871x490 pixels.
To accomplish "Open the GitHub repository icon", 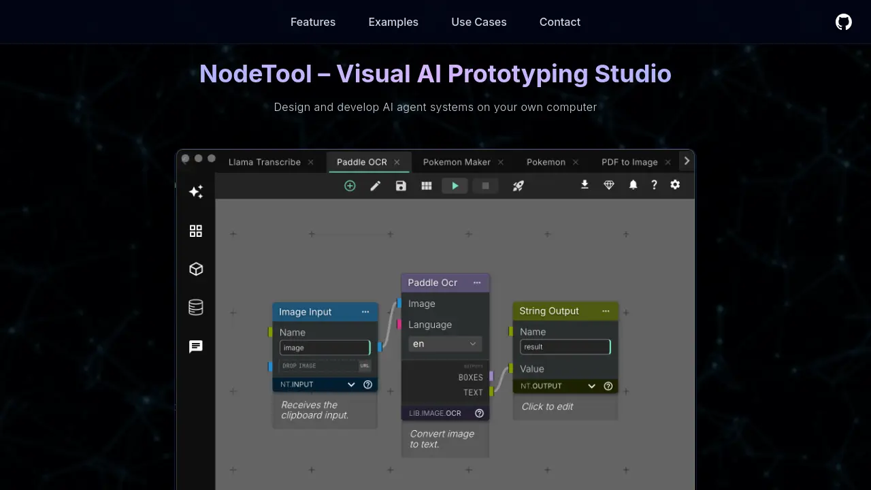I will (844, 22).
